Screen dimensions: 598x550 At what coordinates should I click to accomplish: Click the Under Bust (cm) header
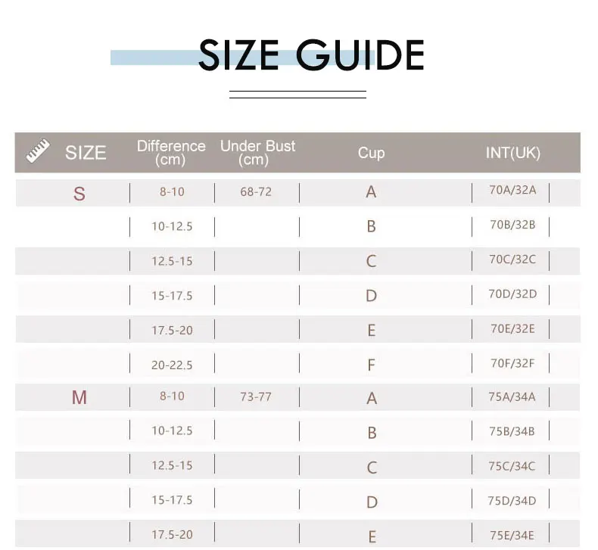tap(257, 153)
